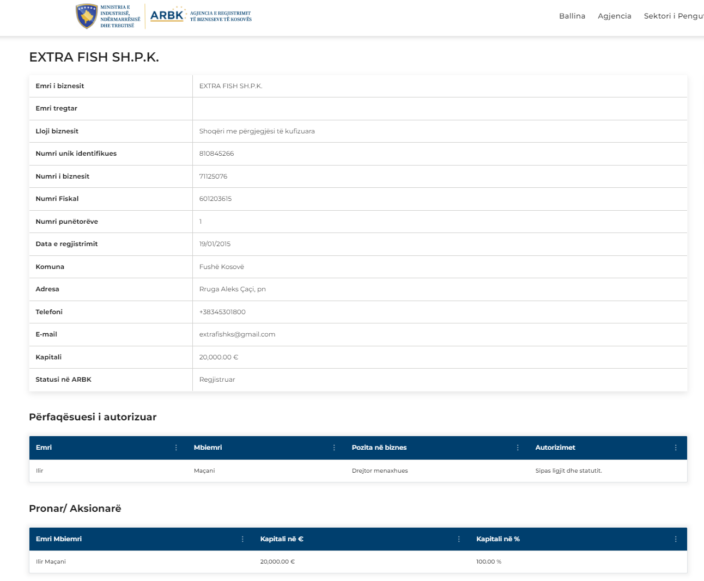This screenshot has width=704, height=581.
Task: Click business number 71125076
Action: click(x=213, y=176)
